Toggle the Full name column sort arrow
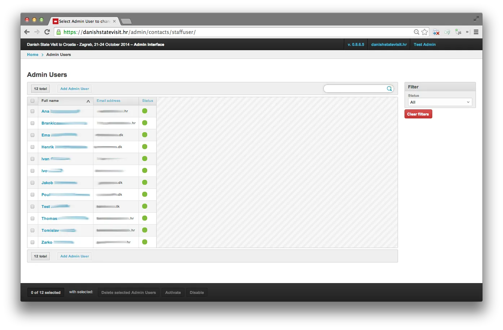Viewport: 503px width, 330px height. click(88, 101)
